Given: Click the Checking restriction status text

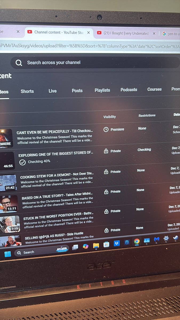Looking at the screenshot, I should (144, 150).
